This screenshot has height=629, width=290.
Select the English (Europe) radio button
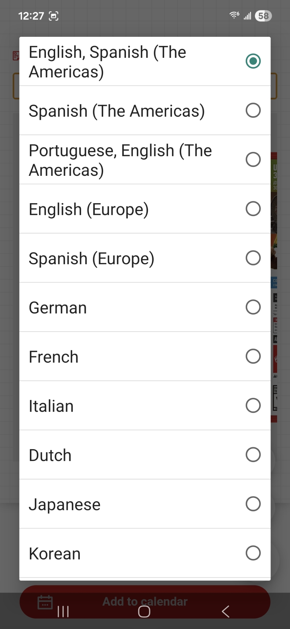[253, 209]
